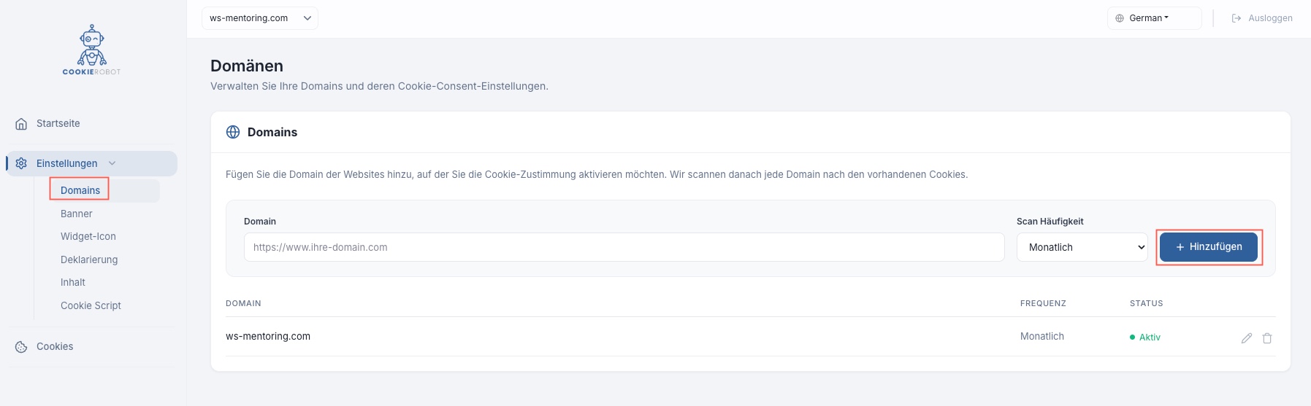The image size is (1311, 406).
Task: Select Deklarierung in the sidebar
Action: 89,259
